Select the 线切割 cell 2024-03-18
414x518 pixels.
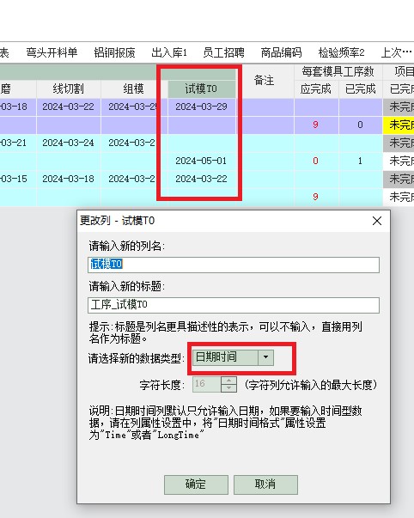click(68, 179)
